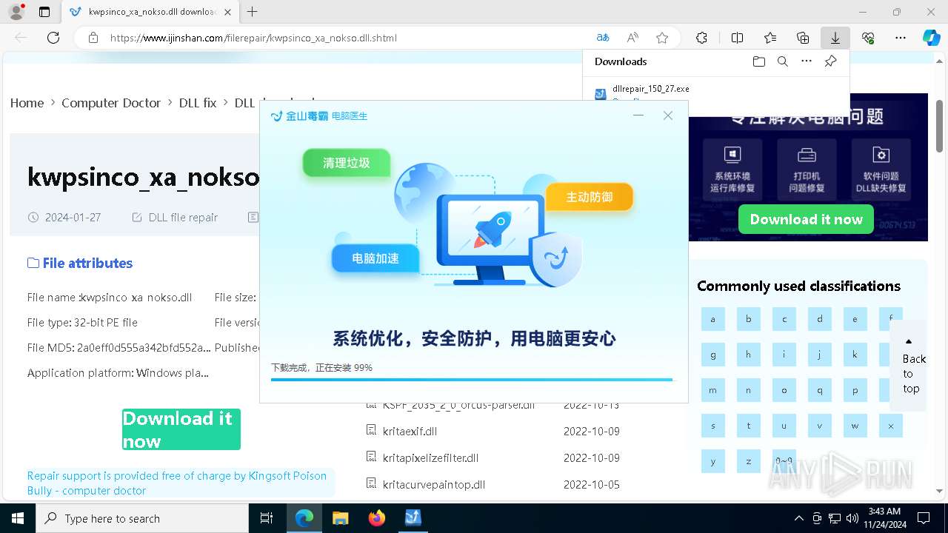Open the read aloud icon

[632, 38]
